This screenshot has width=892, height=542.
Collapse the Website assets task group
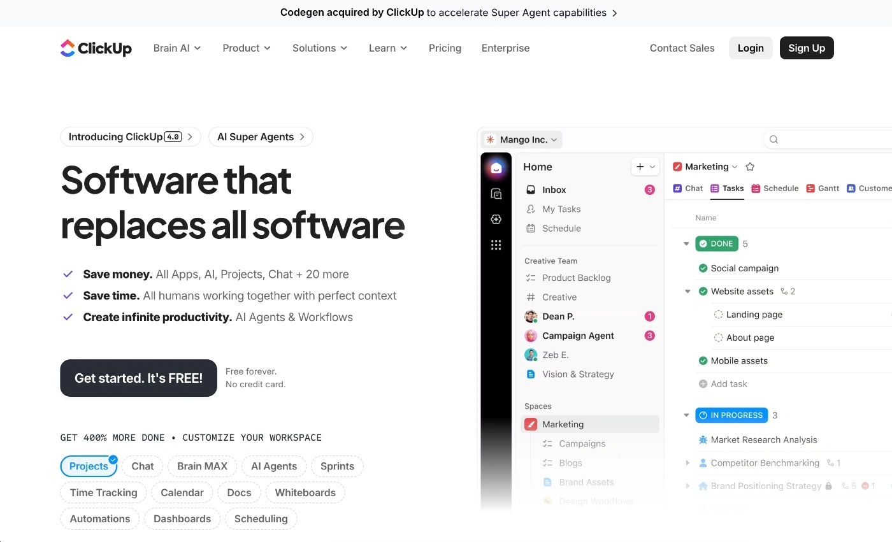687,291
